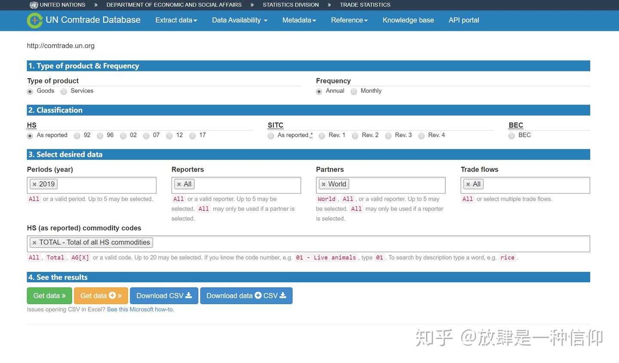Click the 'All' hint under Periods

(34, 199)
